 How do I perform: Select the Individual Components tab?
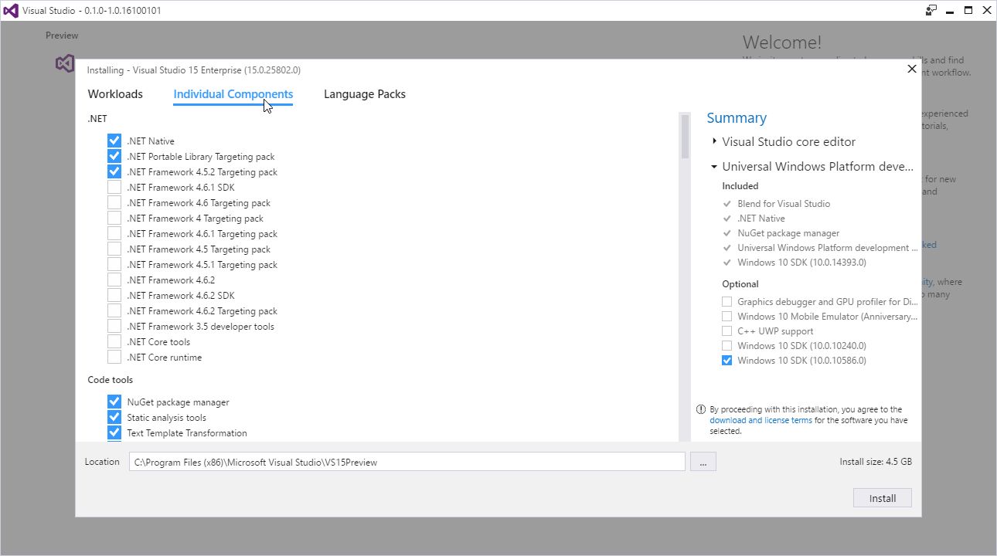[233, 94]
